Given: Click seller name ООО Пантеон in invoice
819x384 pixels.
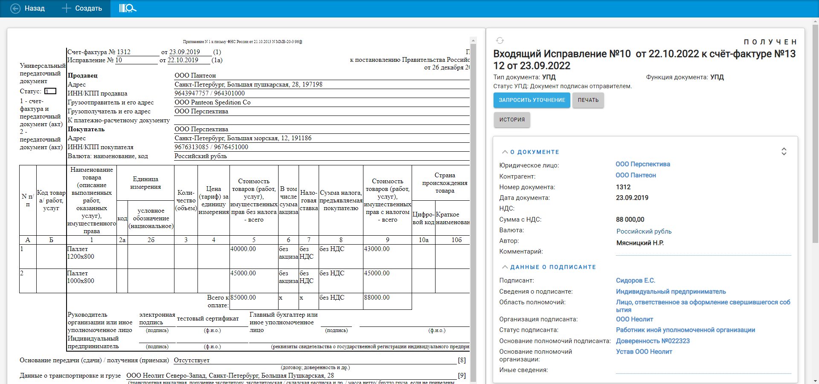Looking at the screenshot, I should [195, 75].
